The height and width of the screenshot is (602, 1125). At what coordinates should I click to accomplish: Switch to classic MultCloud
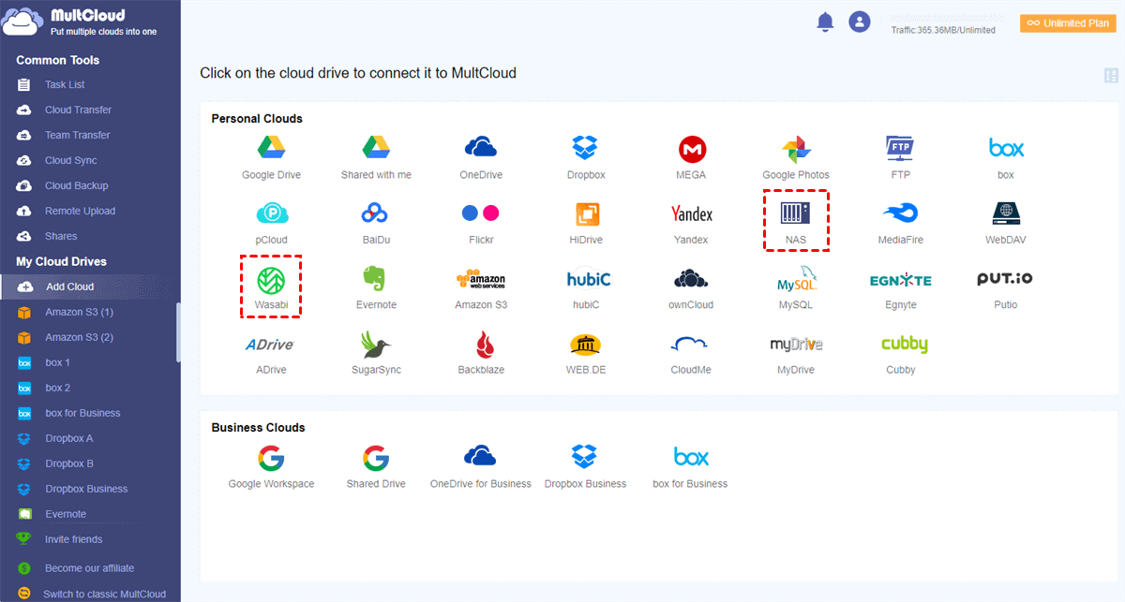tap(104, 594)
